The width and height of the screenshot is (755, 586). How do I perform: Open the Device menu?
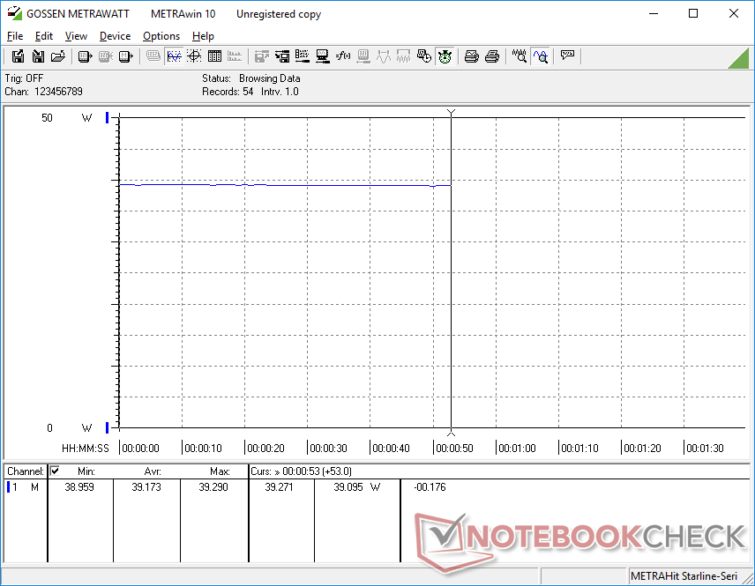[115, 36]
